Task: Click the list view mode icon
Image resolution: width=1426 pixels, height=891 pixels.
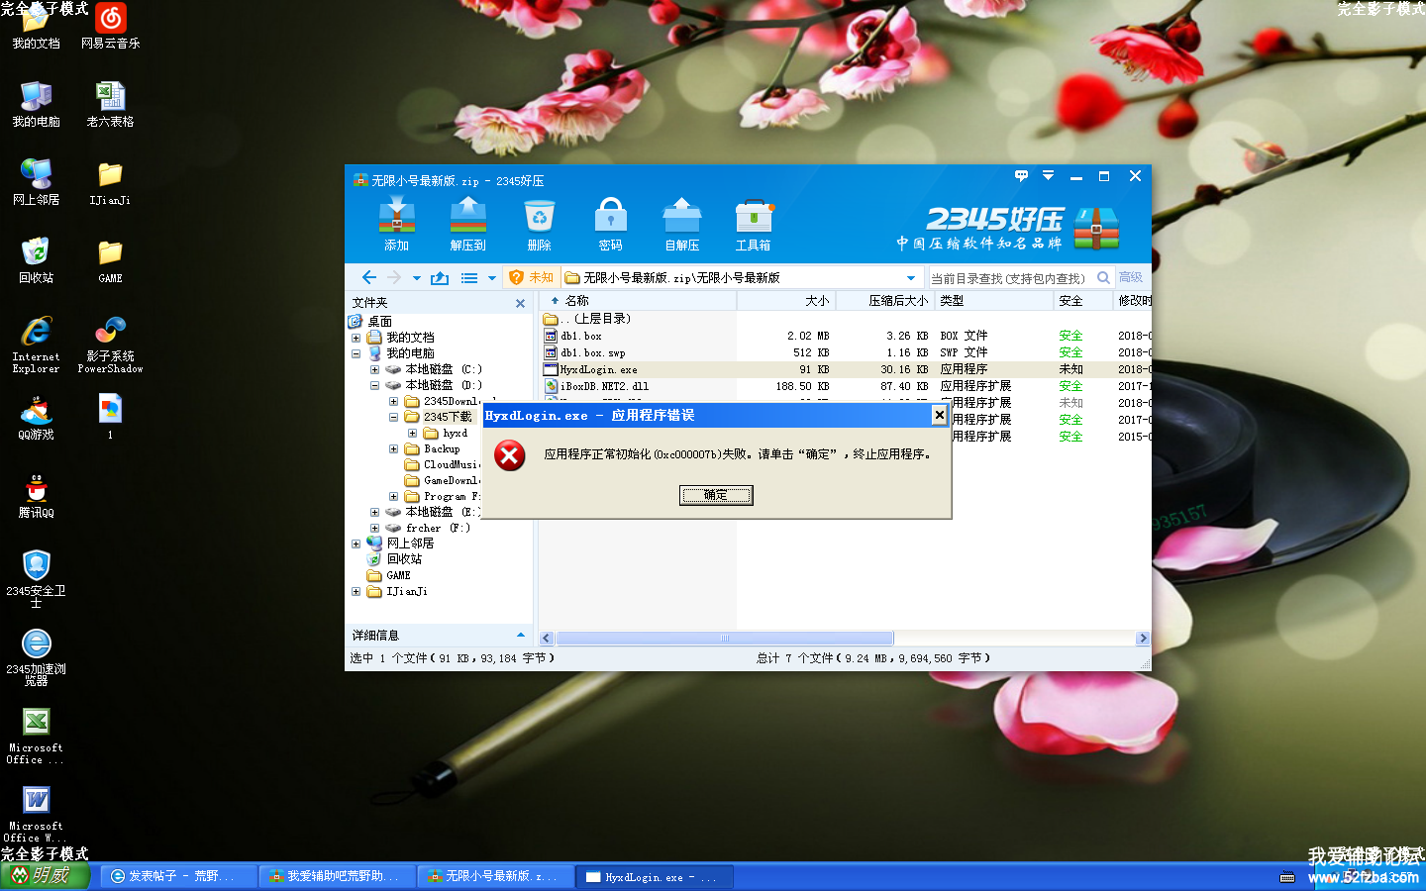Action: [x=469, y=278]
